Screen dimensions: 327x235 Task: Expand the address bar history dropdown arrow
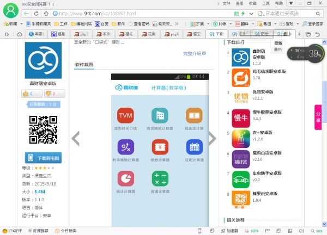pyautogui.click(x=251, y=14)
